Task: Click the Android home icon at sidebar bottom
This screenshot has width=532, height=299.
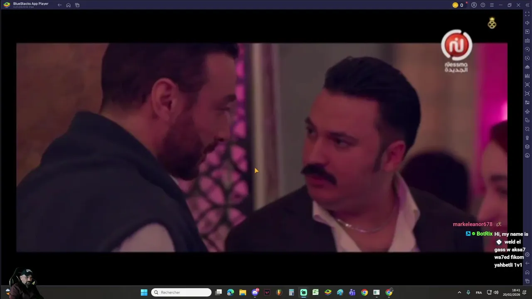Action: 527,272
